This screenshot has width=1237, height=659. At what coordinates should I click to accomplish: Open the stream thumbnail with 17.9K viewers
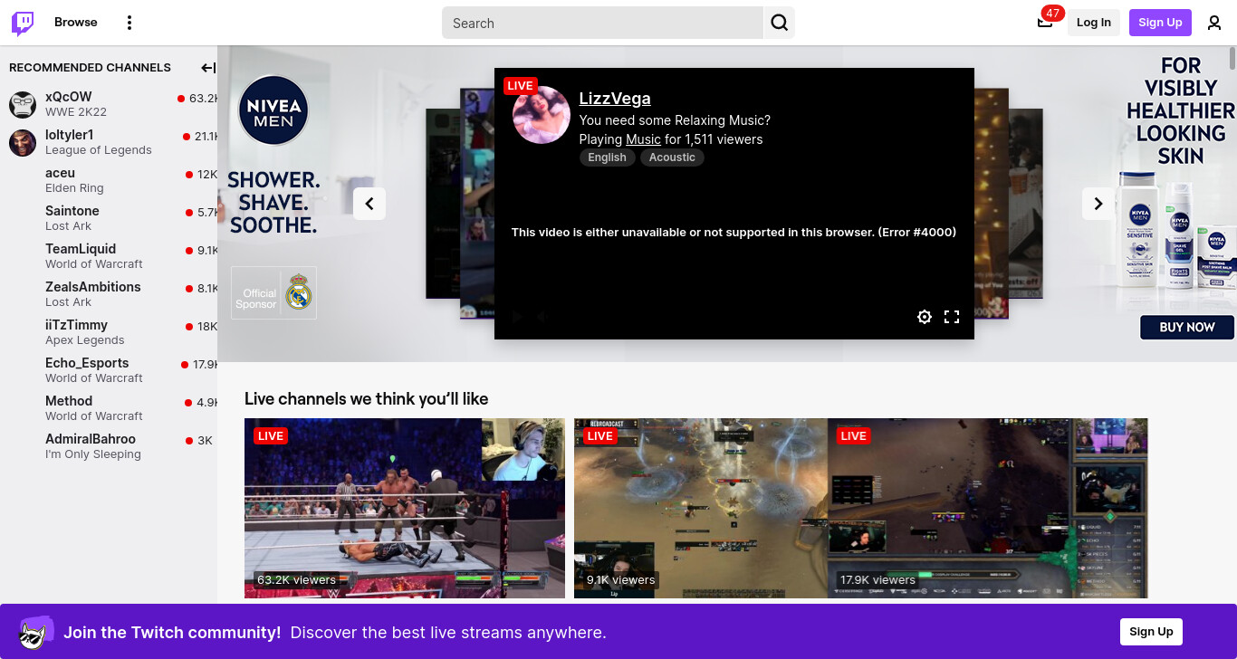988,508
